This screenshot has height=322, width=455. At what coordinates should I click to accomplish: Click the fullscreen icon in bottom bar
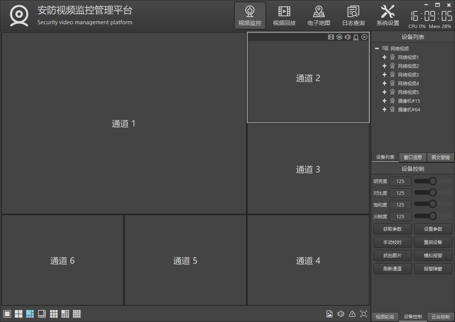364,314
